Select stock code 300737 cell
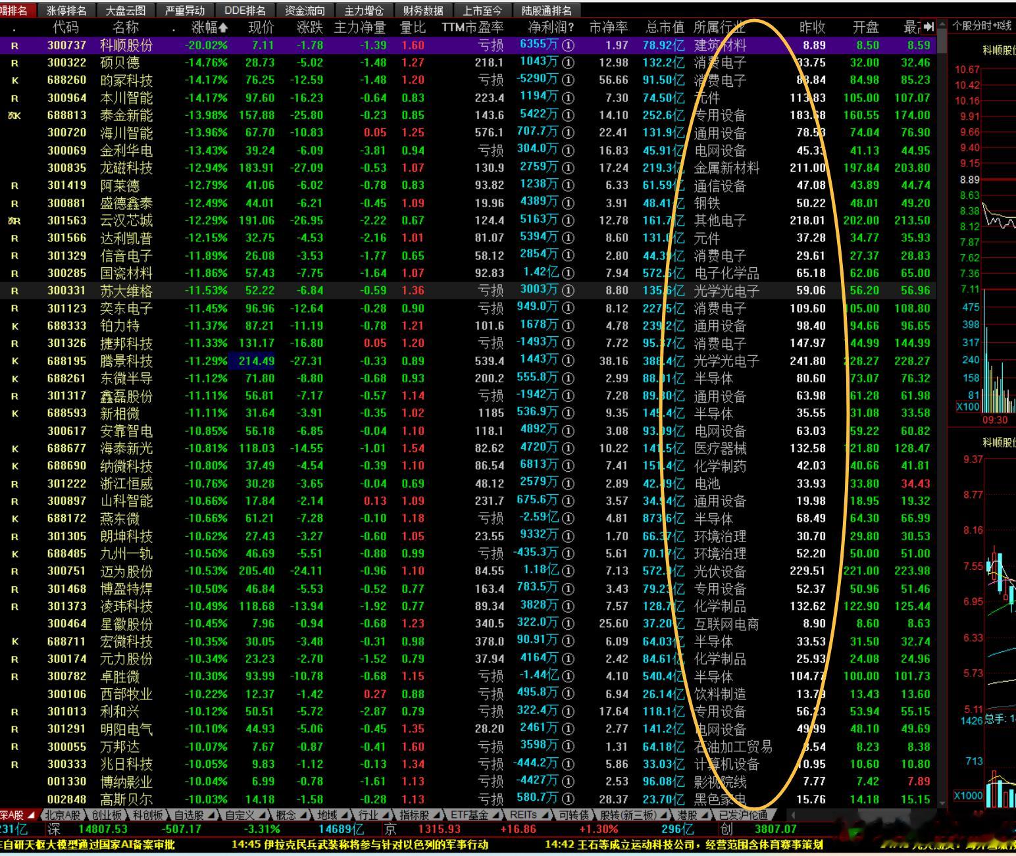The height and width of the screenshot is (856, 1016). 66,45
